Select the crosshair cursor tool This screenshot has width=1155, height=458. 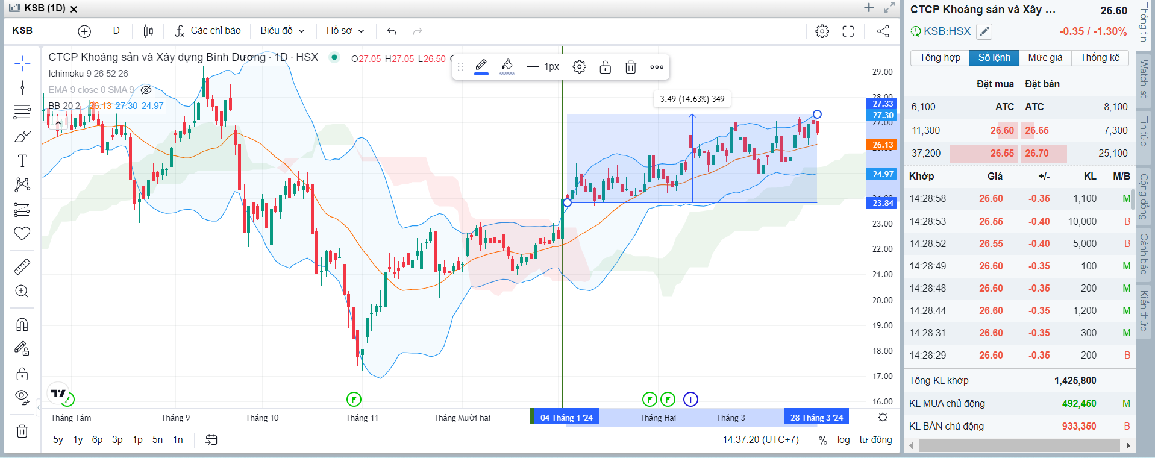click(x=22, y=63)
